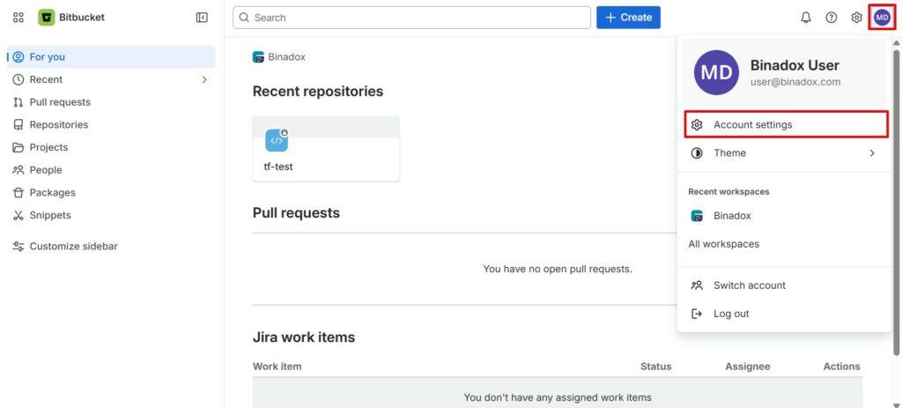Click Customize sidebar option
Image resolution: width=902 pixels, height=408 pixels.
click(73, 247)
